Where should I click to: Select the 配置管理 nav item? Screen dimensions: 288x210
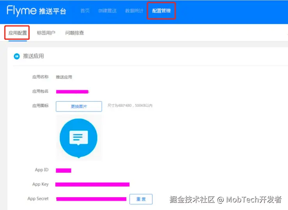(x=161, y=11)
